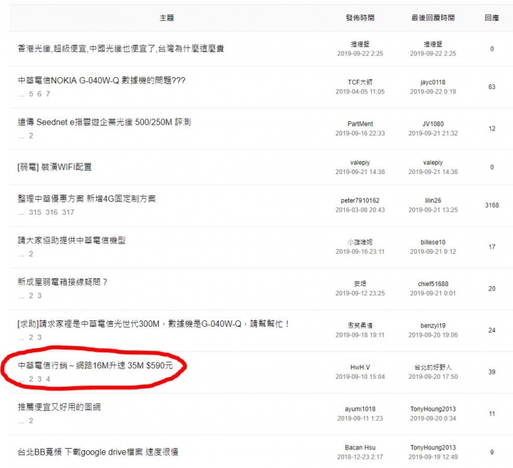This screenshot has height=468, width=513.
Task: Go to page 7 of NOKIA G-040W-Q thread
Action: coord(48,94)
